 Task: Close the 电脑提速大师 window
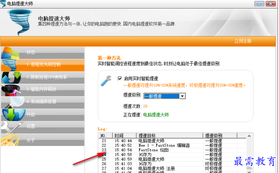(x=270, y=4)
